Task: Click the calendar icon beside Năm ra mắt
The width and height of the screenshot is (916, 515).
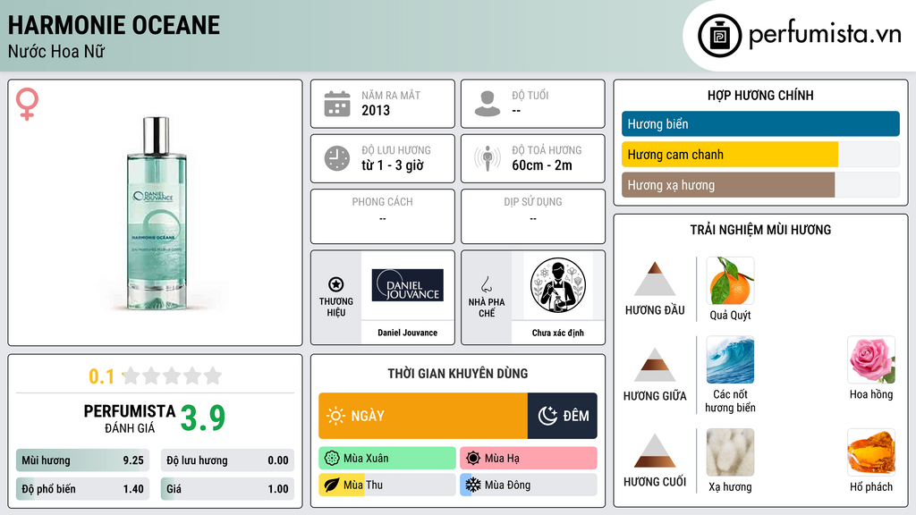Action: (x=337, y=104)
